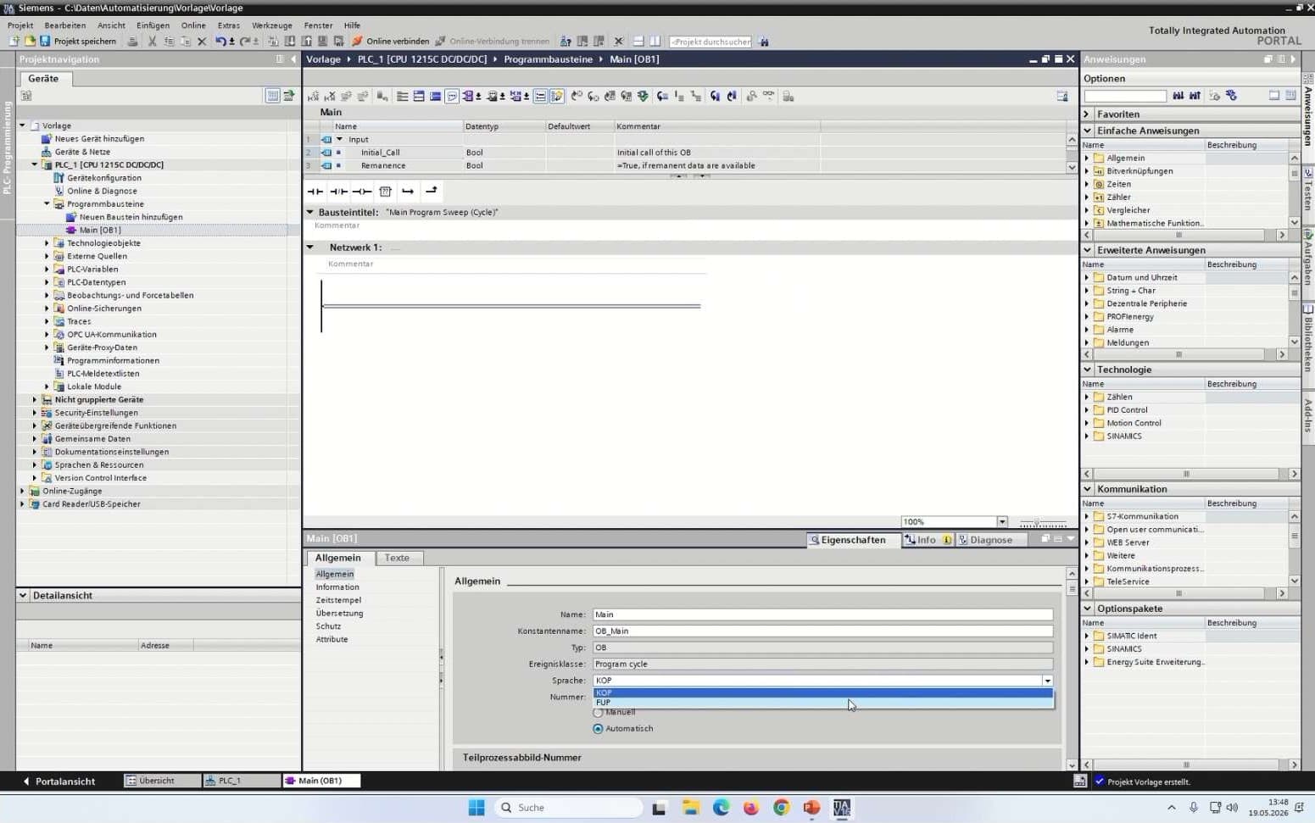Click the undo arrow icon in toolbar

click(220, 41)
